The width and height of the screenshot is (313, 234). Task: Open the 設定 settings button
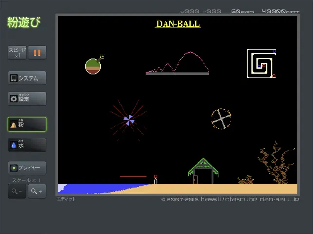pyautogui.click(x=27, y=99)
